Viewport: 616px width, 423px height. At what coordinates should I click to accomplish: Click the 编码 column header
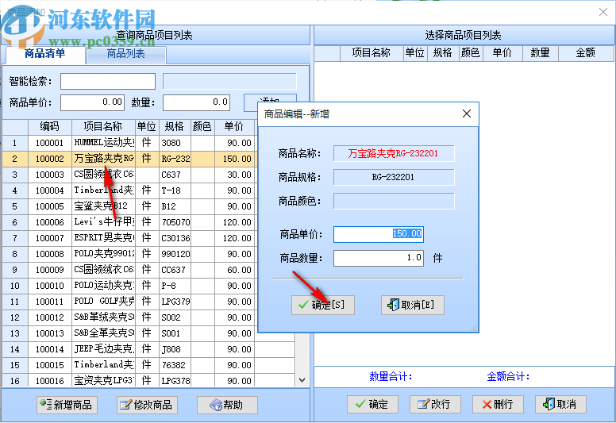pyautogui.click(x=49, y=126)
